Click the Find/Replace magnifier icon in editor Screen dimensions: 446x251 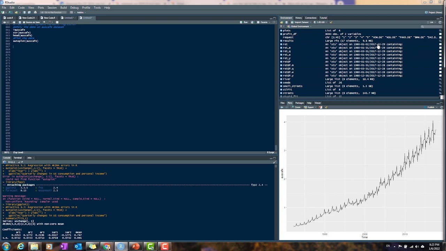coord(45,22)
